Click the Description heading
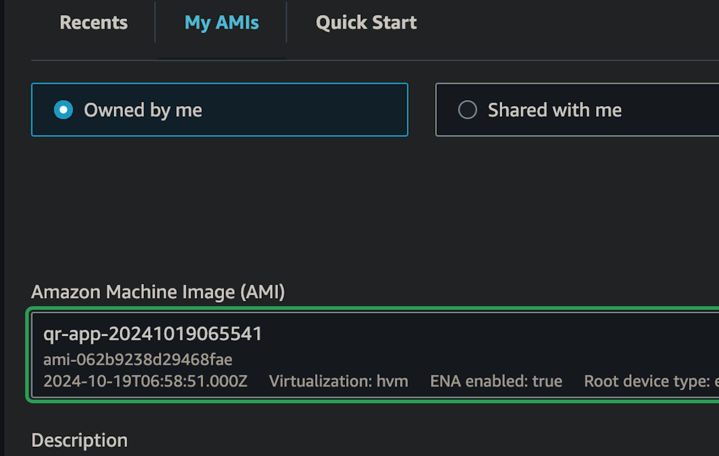719x456 pixels. click(79, 440)
